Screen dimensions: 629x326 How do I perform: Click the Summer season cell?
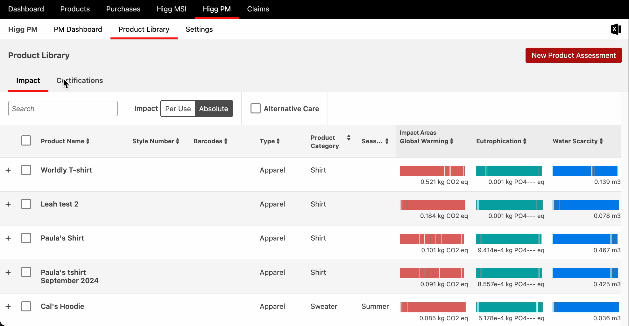pyautogui.click(x=375, y=306)
